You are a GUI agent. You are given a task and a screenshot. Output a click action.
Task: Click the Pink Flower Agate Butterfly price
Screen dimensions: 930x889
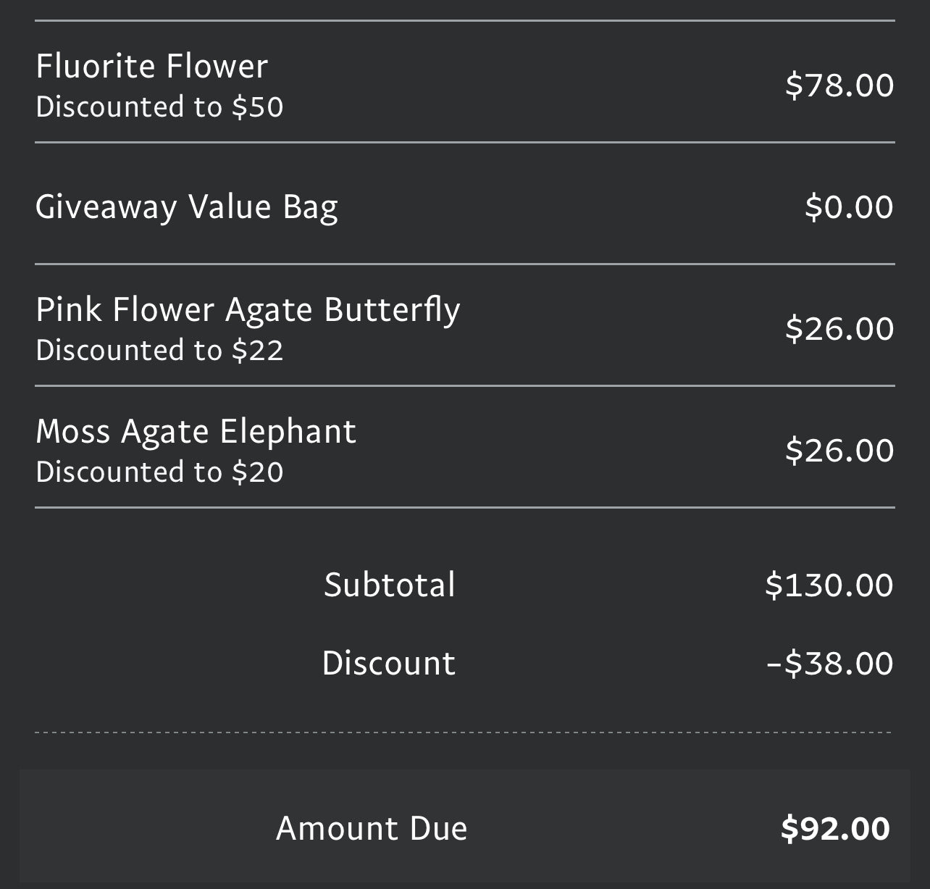point(839,329)
